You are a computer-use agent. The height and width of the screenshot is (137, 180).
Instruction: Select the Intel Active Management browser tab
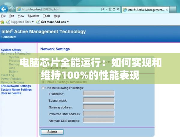point(145,10)
